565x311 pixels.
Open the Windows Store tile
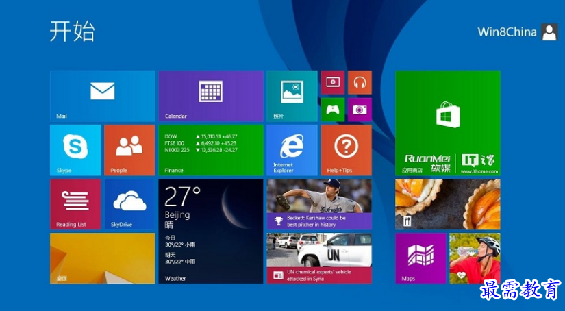click(x=447, y=123)
